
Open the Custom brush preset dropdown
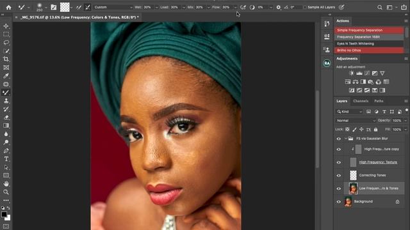pos(113,7)
